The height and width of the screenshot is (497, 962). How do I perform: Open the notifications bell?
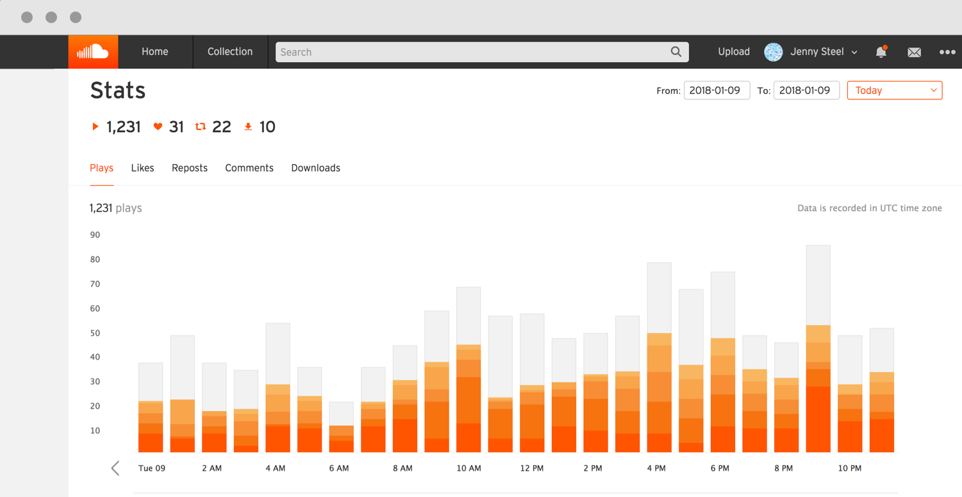(881, 52)
